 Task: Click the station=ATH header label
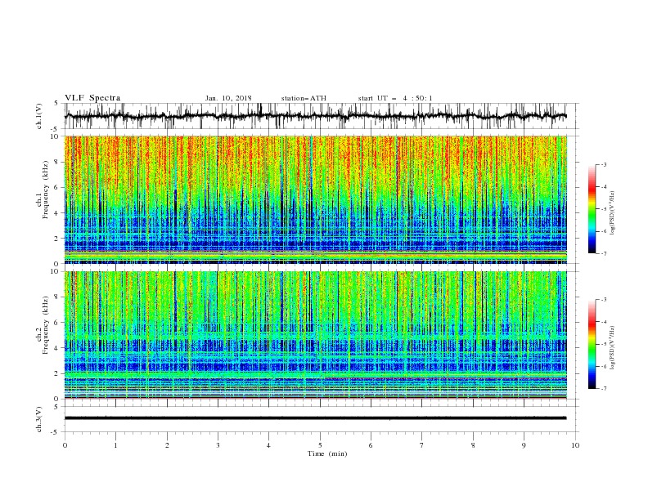pyautogui.click(x=304, y=98)
